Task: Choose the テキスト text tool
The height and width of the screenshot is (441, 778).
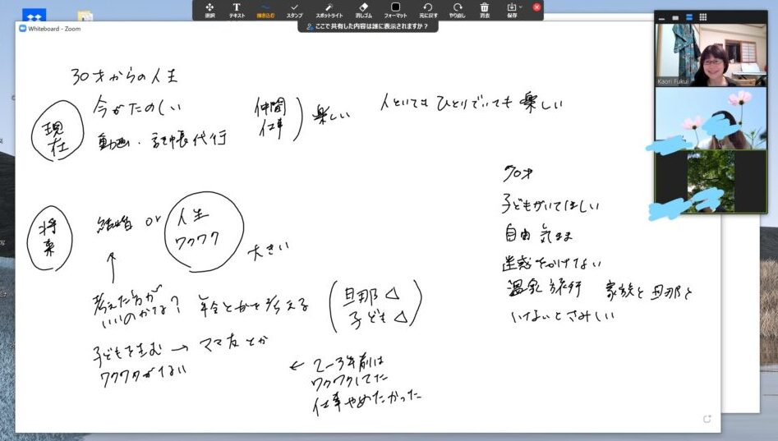Action: [237, 10]
